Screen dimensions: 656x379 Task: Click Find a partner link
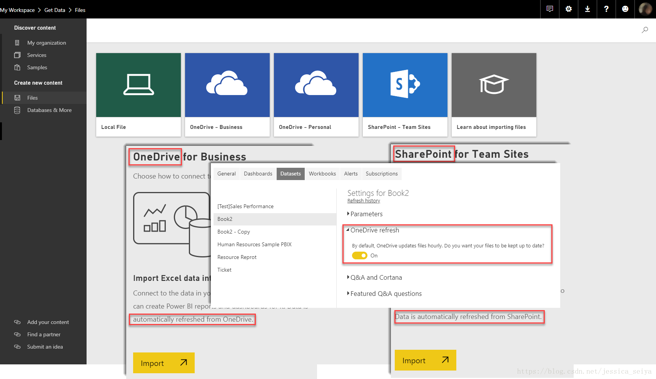(x=44, y=334)
